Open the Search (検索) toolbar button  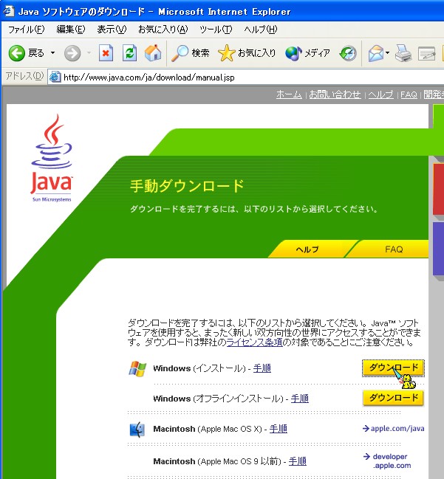(191, 53)
